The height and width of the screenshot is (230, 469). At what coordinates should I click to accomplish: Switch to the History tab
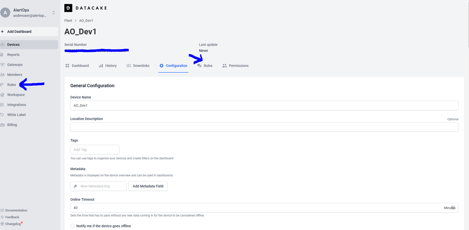[x=108, y=66]
